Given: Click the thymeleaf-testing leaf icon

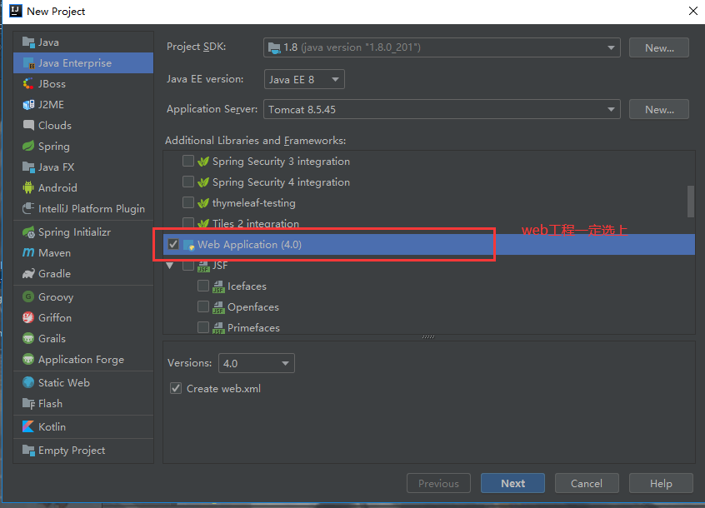Looking at the screenshot, I should (203, 203).
